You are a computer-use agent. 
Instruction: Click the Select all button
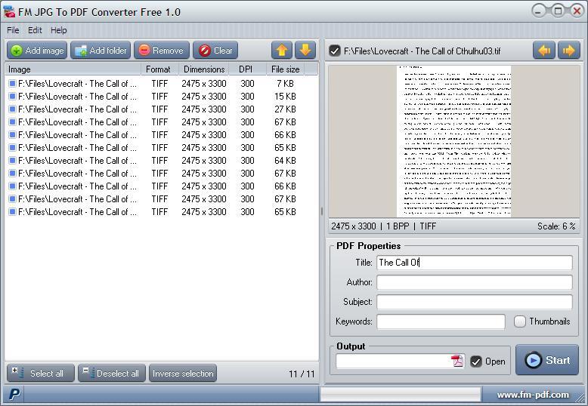pos(41,373)
